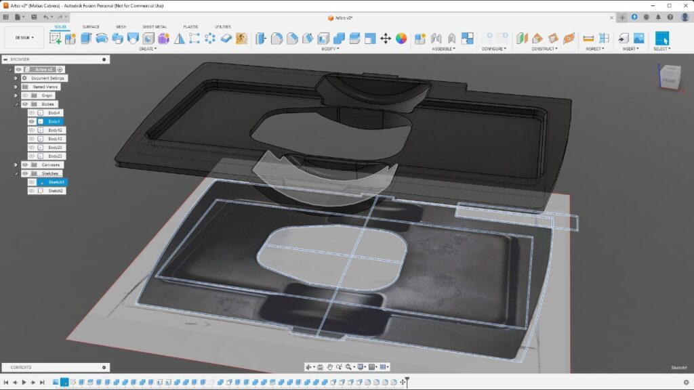Select the Hole tool icon
The image size is (694, 390).
tap(148, 39)
